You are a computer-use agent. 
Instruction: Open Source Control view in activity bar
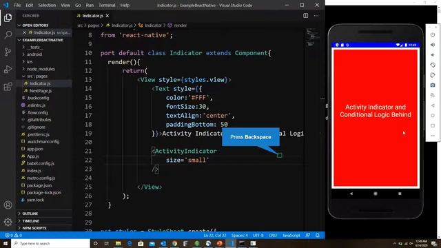pyautogui.click(x=8, y=52)
